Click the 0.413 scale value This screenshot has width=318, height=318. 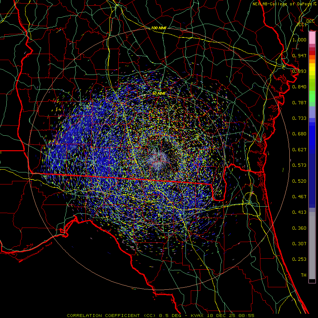pyautogui.click(x=299, y=212)
